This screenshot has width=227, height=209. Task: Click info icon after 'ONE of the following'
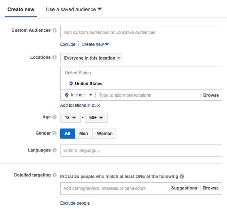182,177
